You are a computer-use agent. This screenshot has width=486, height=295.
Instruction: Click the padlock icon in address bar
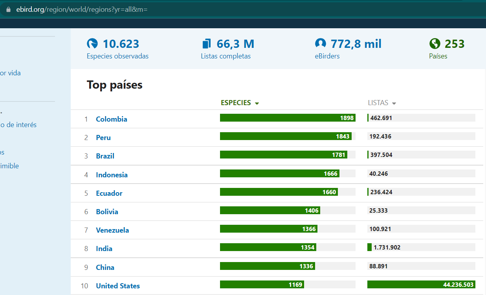(x=8, y=9)
